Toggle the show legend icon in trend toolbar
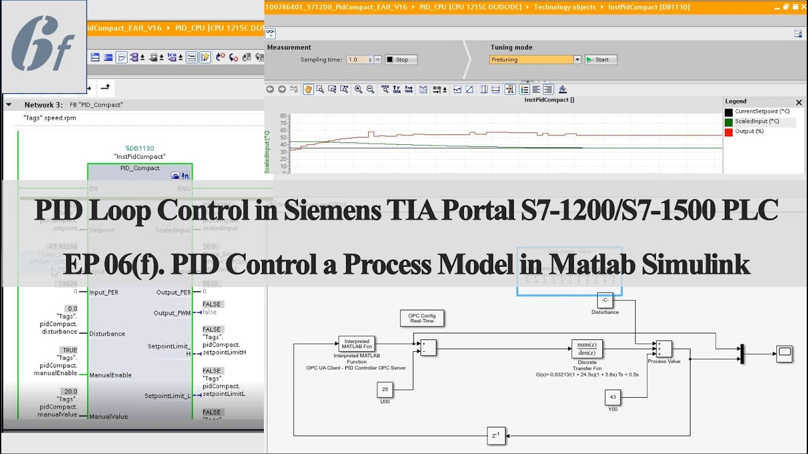This screenshot has width=808, height=454. pos(525,89)
